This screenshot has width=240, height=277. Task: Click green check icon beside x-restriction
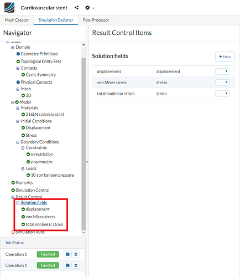click(28, 154)
